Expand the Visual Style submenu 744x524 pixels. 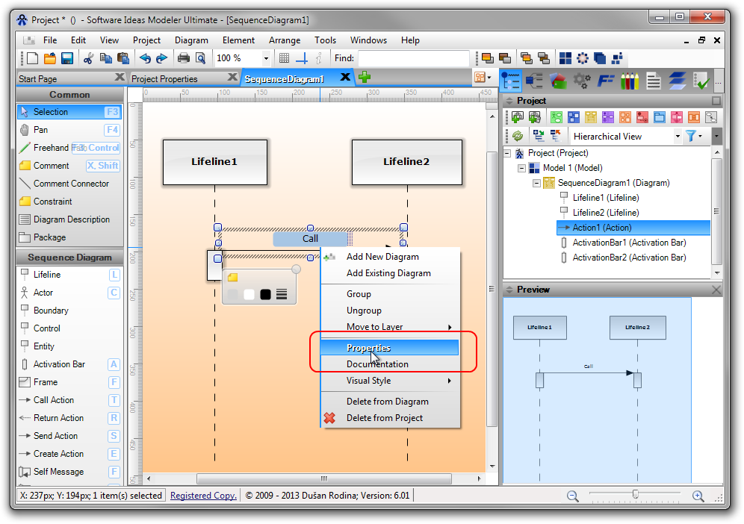450,381
